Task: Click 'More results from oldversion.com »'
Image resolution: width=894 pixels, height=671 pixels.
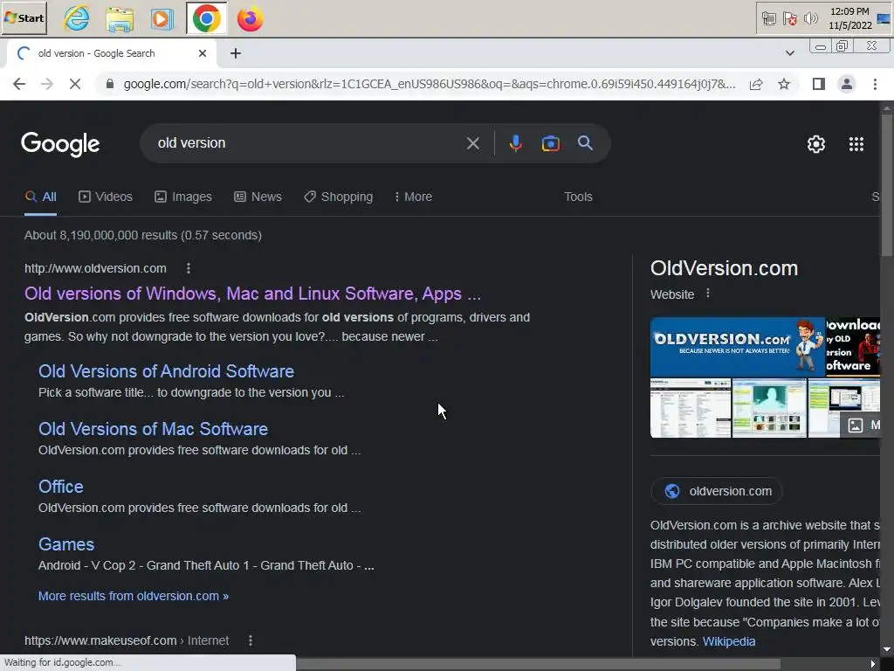Action: [x=134, y=596]
